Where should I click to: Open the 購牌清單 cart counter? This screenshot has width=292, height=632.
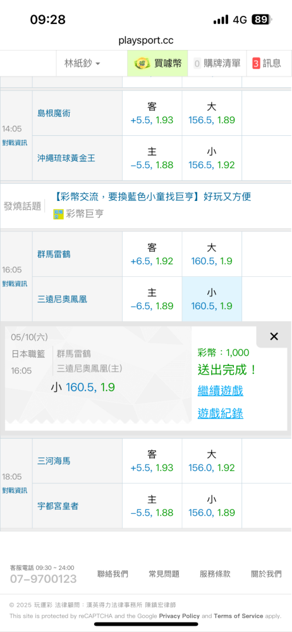pyautogui.click(x=197, y=63)
